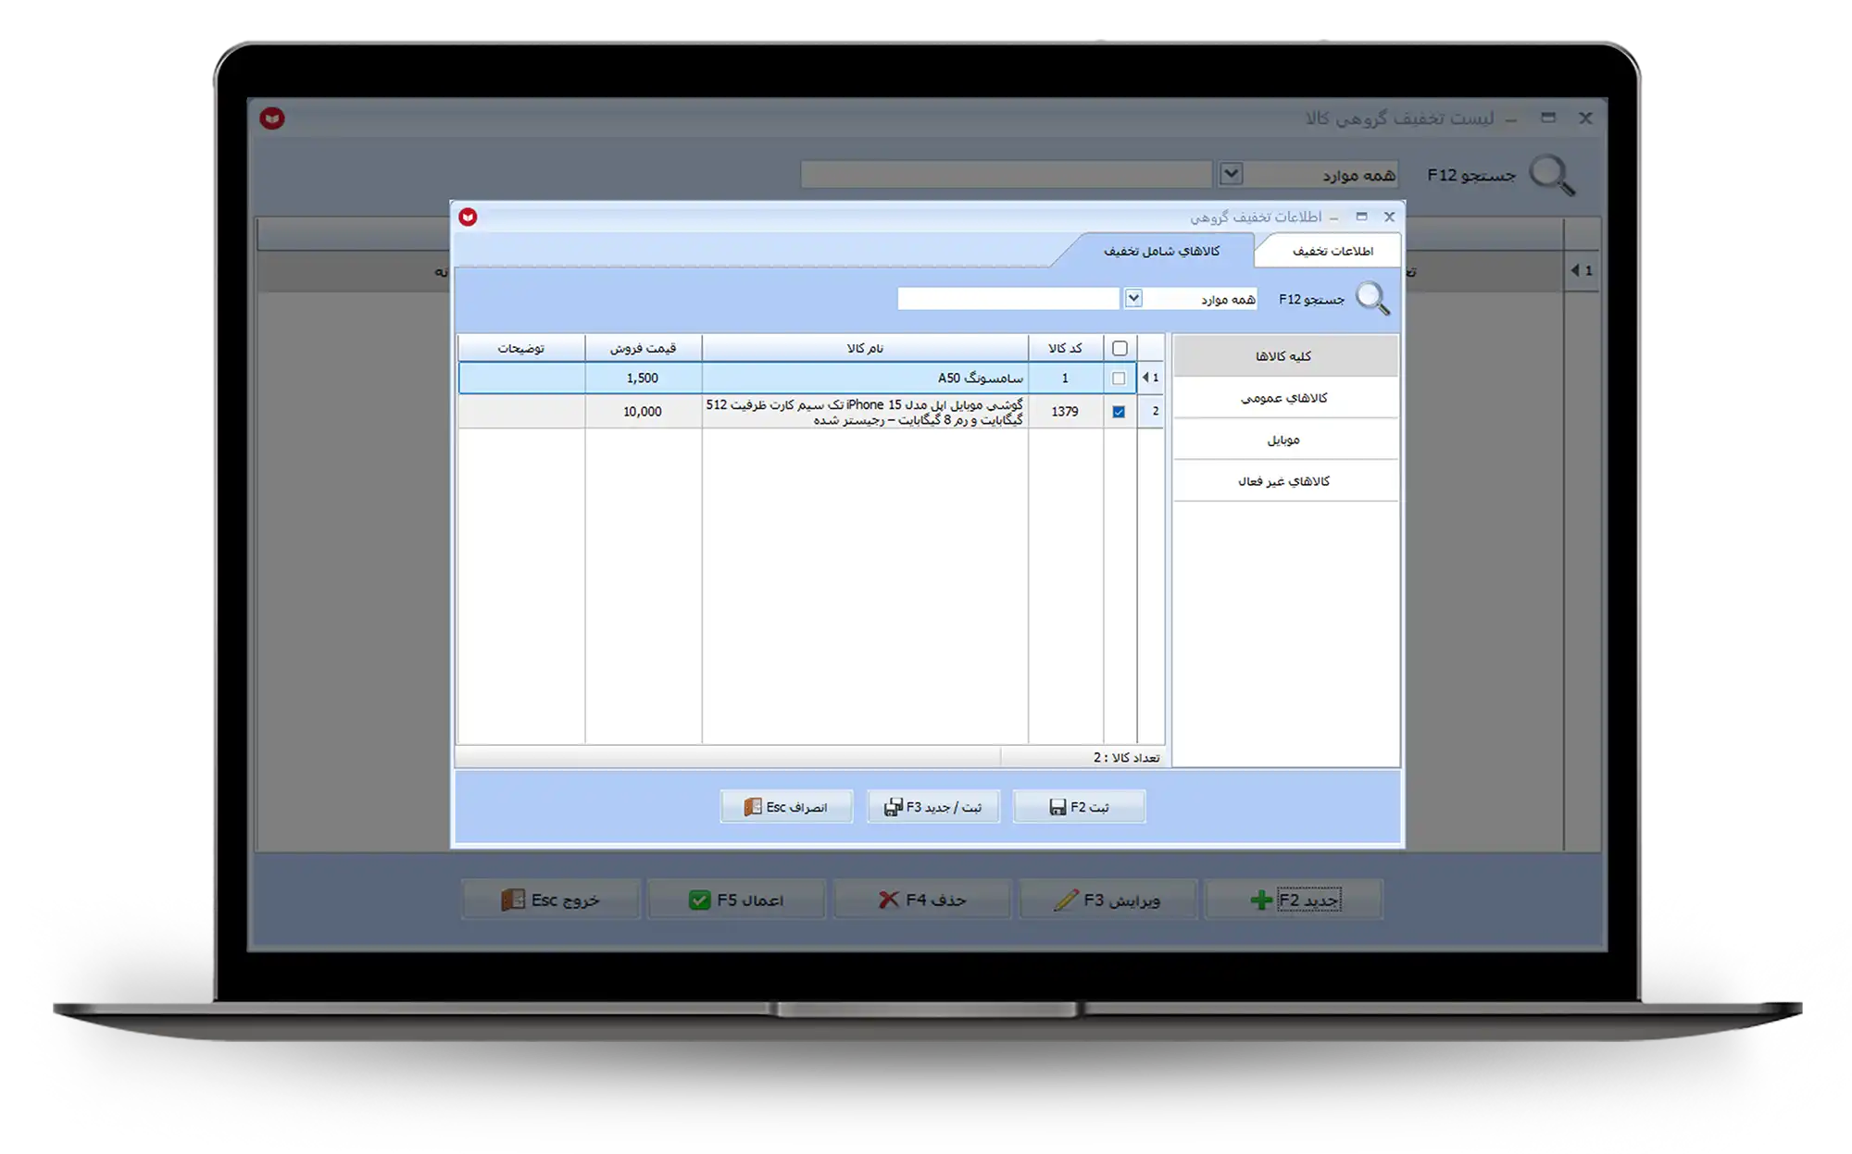This screenshot has height=1154, width=1852.
Task: Click the door icon on انصراف Esc
Action: click(753, 807)
